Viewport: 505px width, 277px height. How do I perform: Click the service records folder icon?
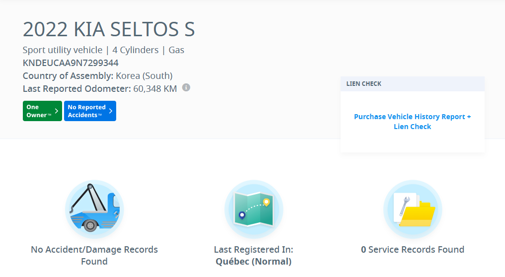point(413,209)
